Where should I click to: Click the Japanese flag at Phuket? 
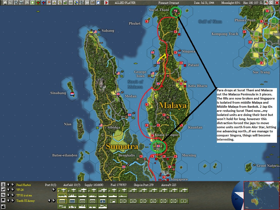147,21
